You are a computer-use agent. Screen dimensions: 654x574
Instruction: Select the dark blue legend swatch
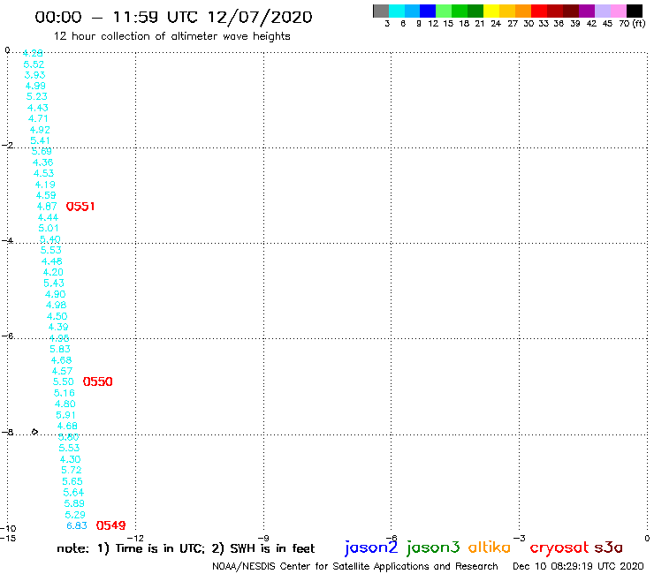pyautogui.click(x=428, y=11)
